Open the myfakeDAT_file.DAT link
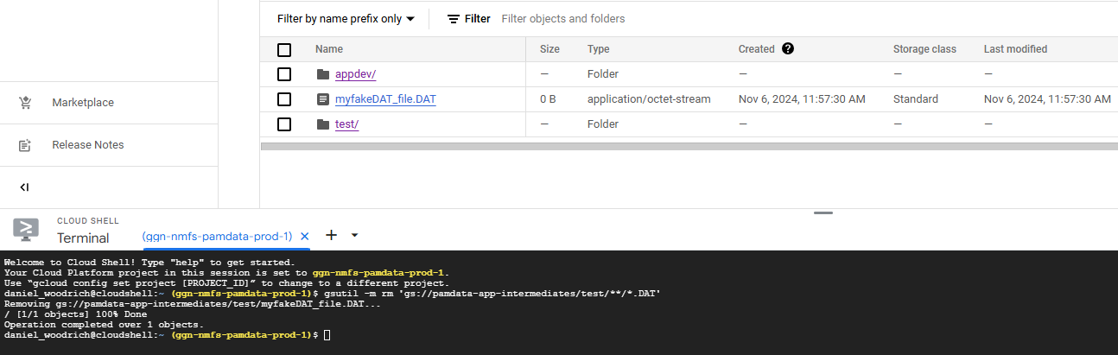 click(x=385, y=99)
